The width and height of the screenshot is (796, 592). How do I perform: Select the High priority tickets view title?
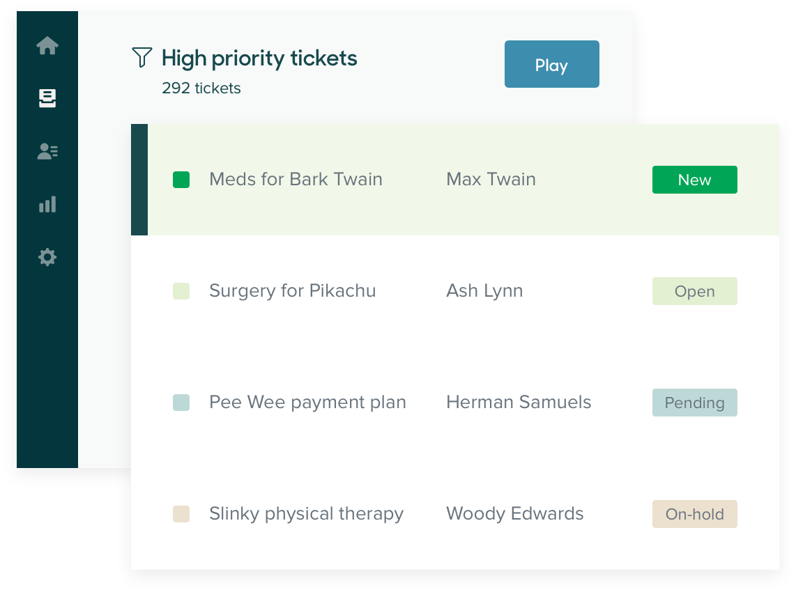click(x=259, y=59)
